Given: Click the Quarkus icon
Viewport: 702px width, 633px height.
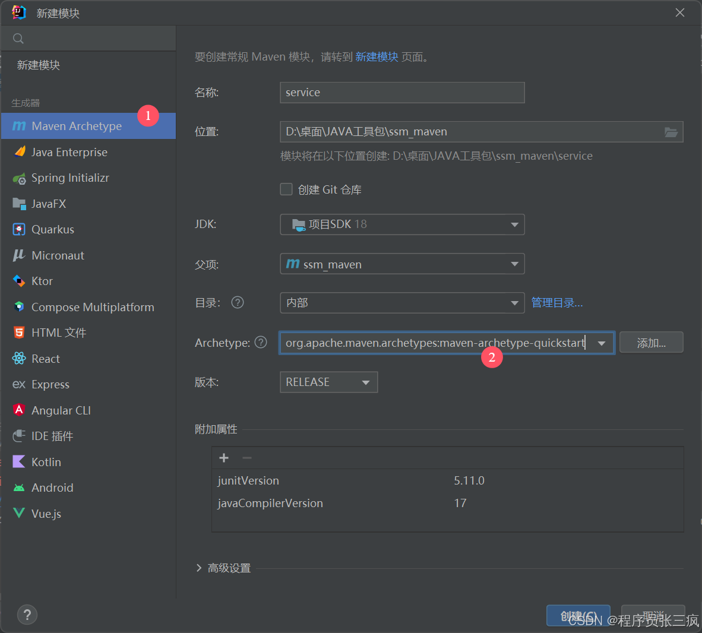Looking at the screenshot, I should point(19,230).
